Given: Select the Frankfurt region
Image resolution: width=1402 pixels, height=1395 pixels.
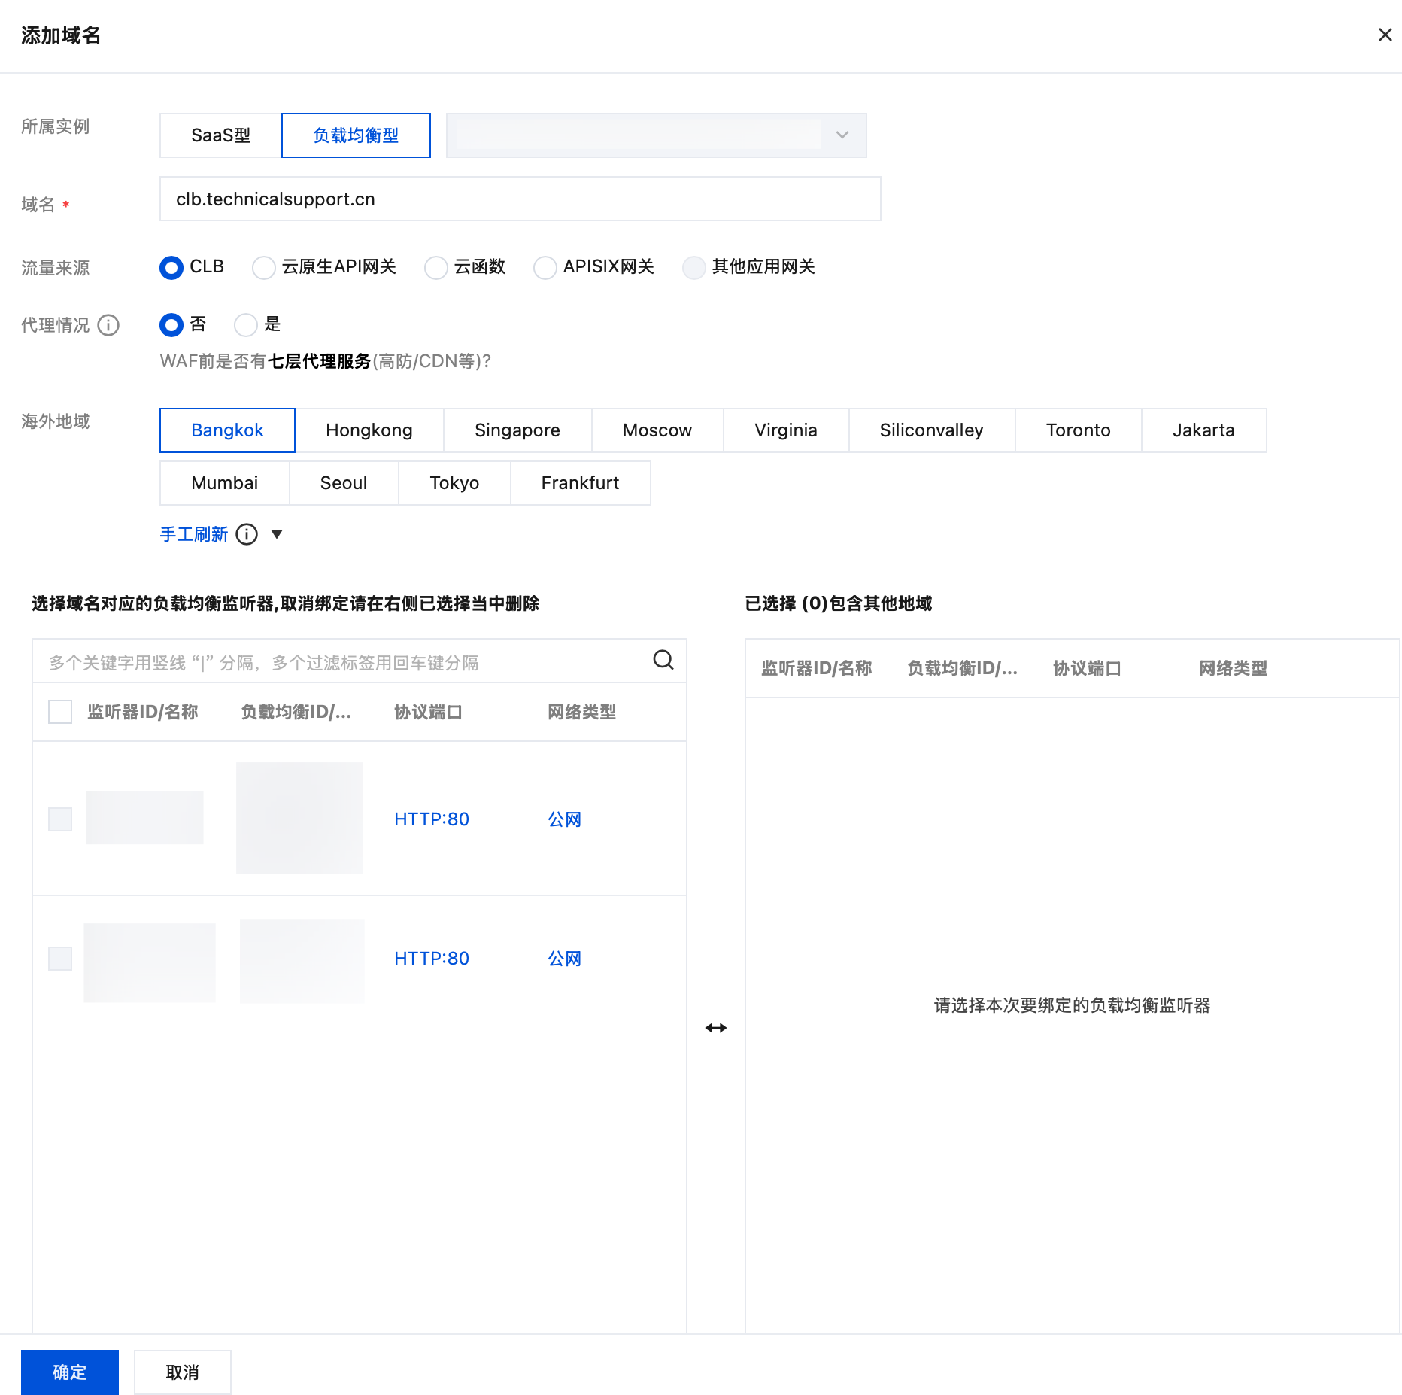Looking at the screenshot, I should point(581,483).
